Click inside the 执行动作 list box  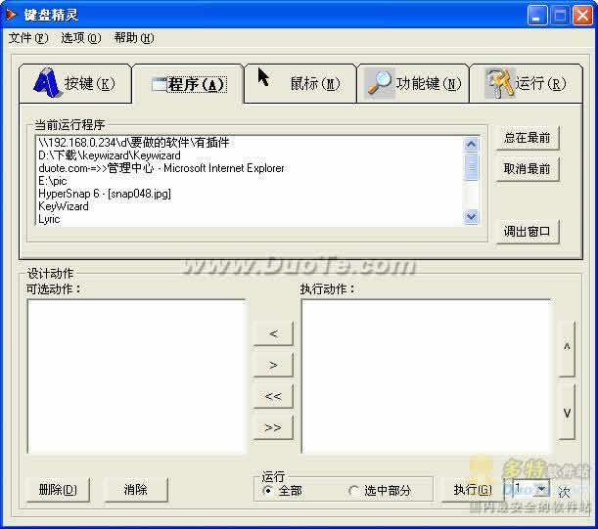point(427,376)
